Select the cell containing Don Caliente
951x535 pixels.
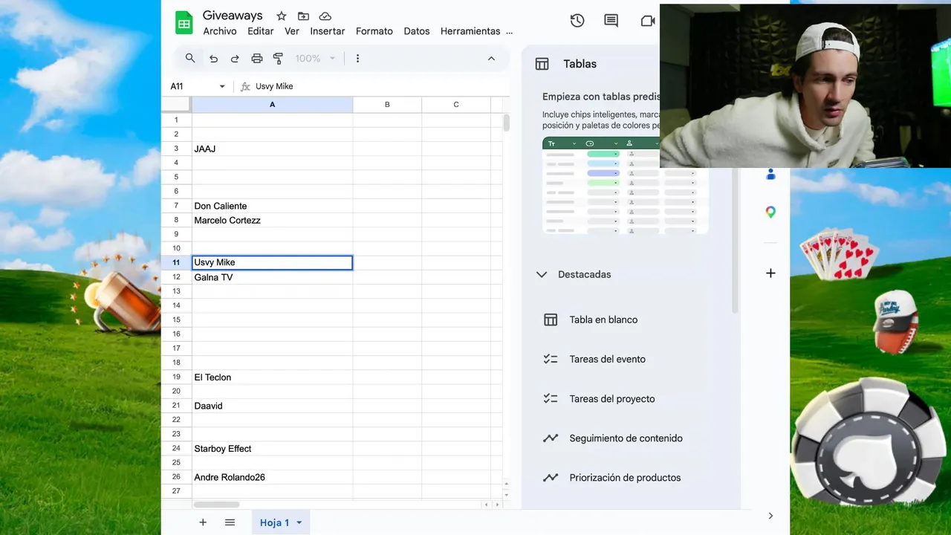pos(272,206)
